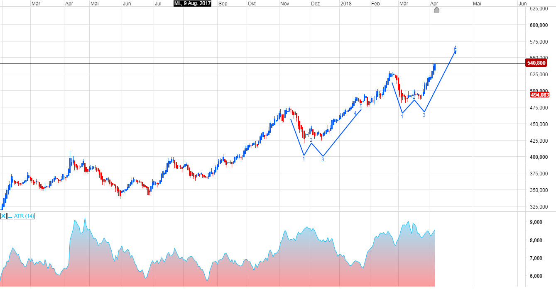Minimize the ATR (14) indicator panel
Screen dimensions: 556x289
[10, 216]
